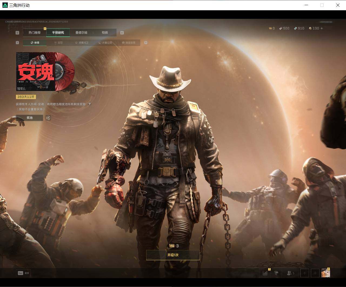Click the ticket cost icon above 开启1次

[172, 246]
